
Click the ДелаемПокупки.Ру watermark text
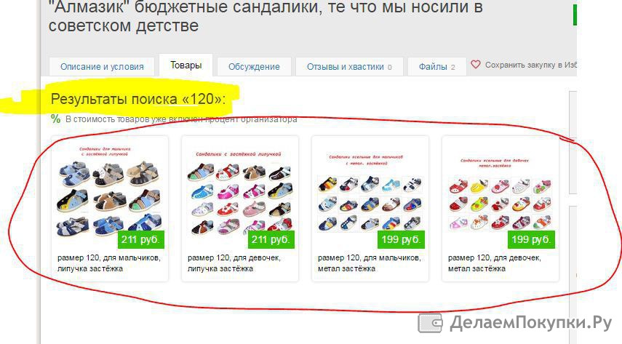(x=531, y=323)
